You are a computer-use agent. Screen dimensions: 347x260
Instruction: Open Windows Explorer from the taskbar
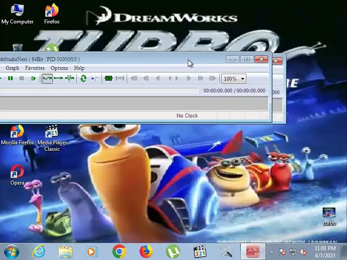(65, 252)
